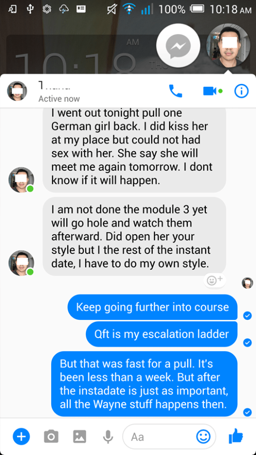
Task: Tap the blue plus button for more options
Action: pos(21,436)
